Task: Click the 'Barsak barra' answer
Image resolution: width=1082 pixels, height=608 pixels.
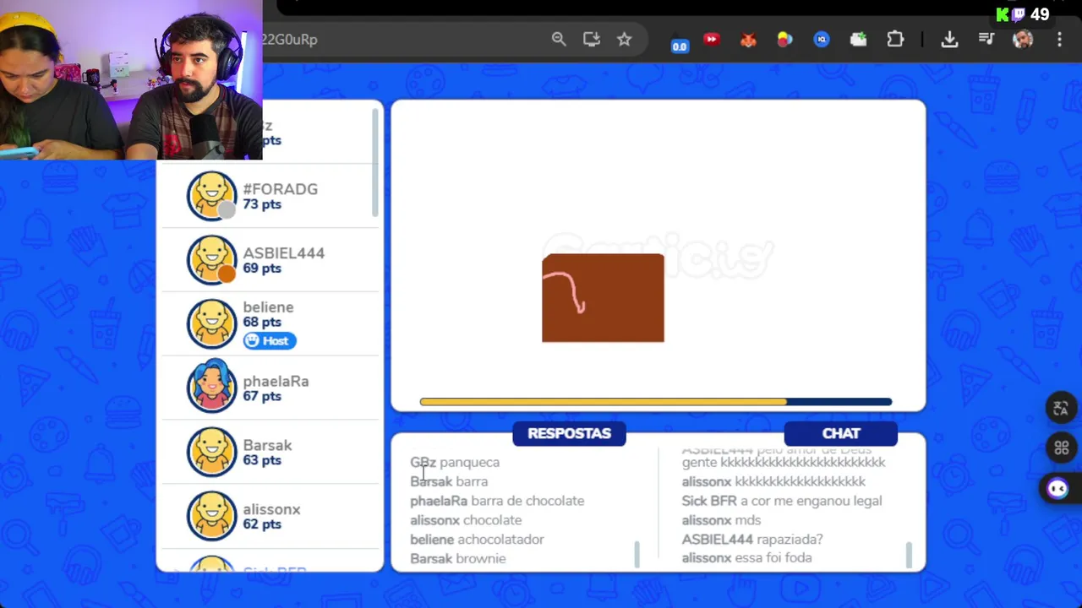Action: click(x=449, y=481)
